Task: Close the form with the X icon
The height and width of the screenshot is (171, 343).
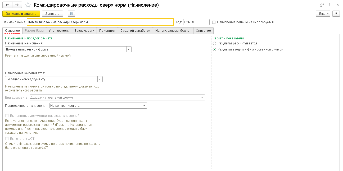Action: pyautogui.click(x=338, y=5)
